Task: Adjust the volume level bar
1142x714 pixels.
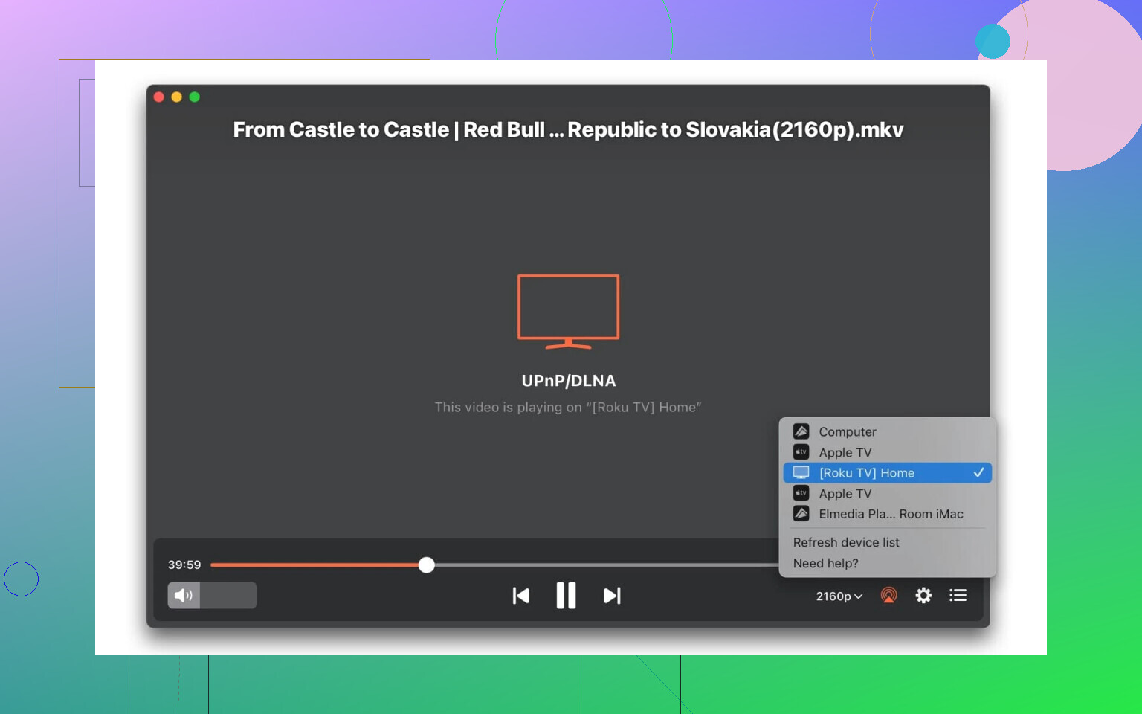Action: pos(228,596)
